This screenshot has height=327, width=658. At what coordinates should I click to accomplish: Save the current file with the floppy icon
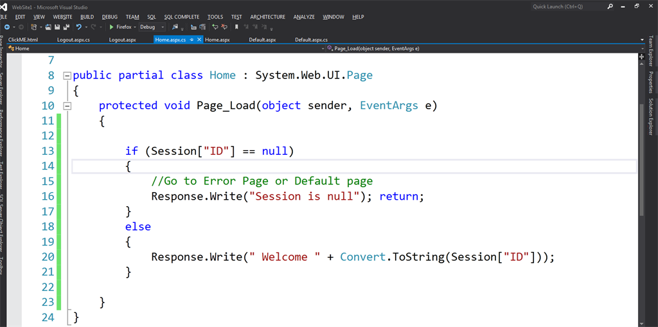click(57, 27)
